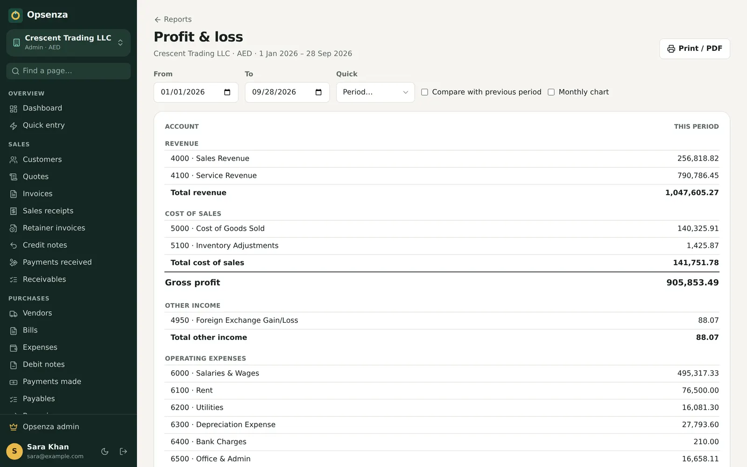Open Customers via its people icon
747x467 pixels.
point(14,160)
